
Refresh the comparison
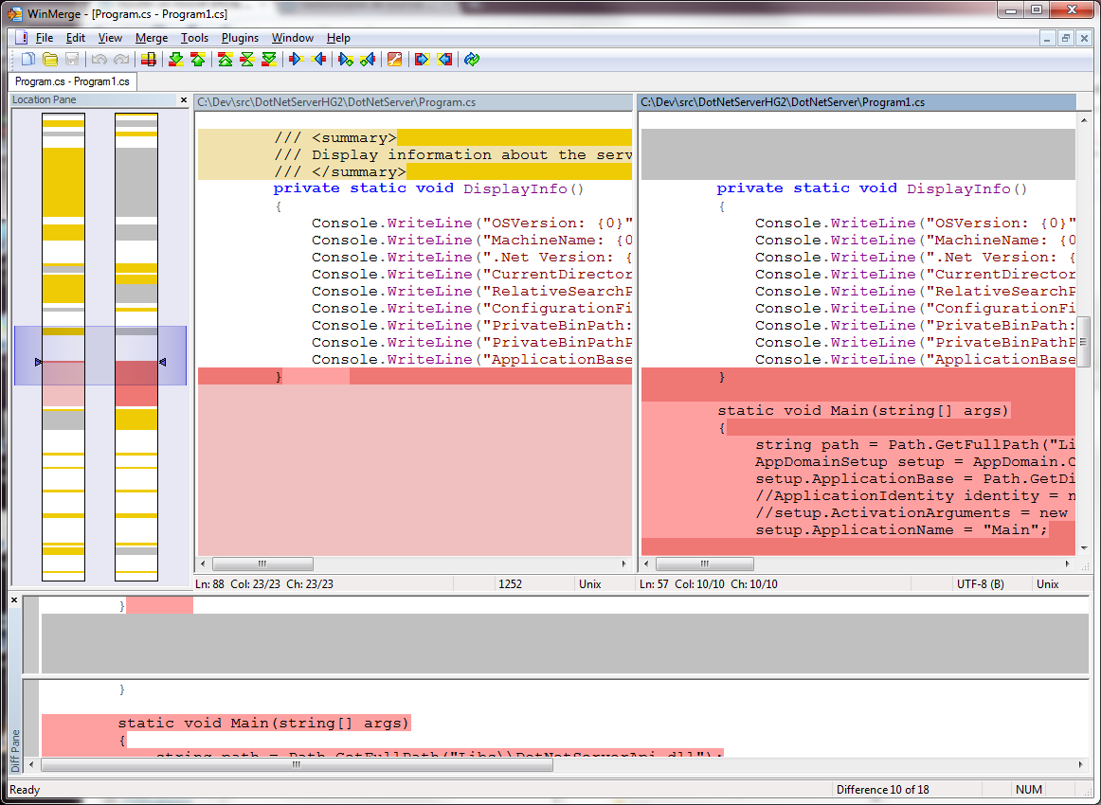point(472,60)
